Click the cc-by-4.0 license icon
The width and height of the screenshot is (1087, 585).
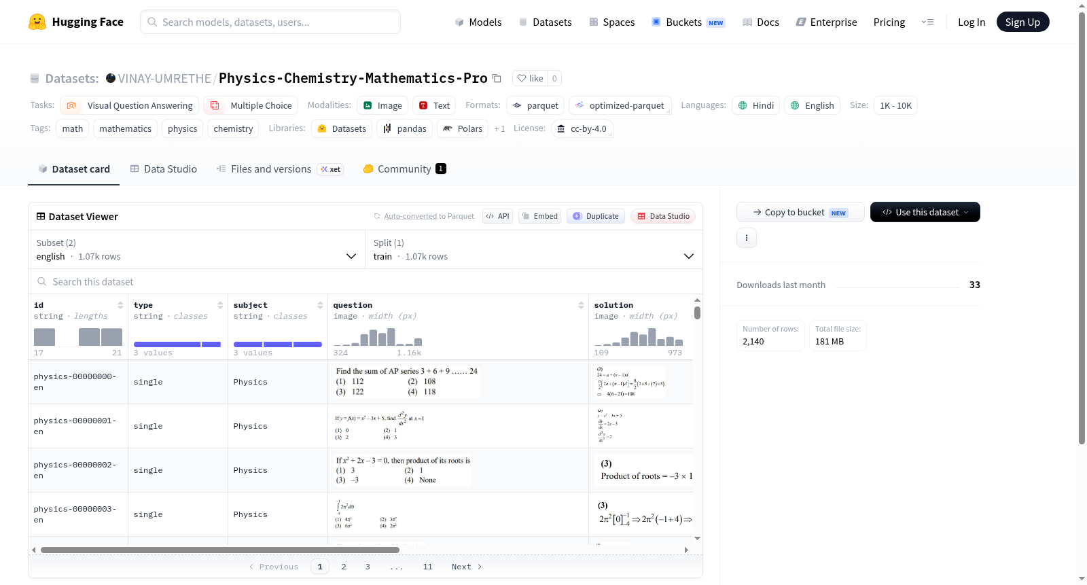pos(561,128)
